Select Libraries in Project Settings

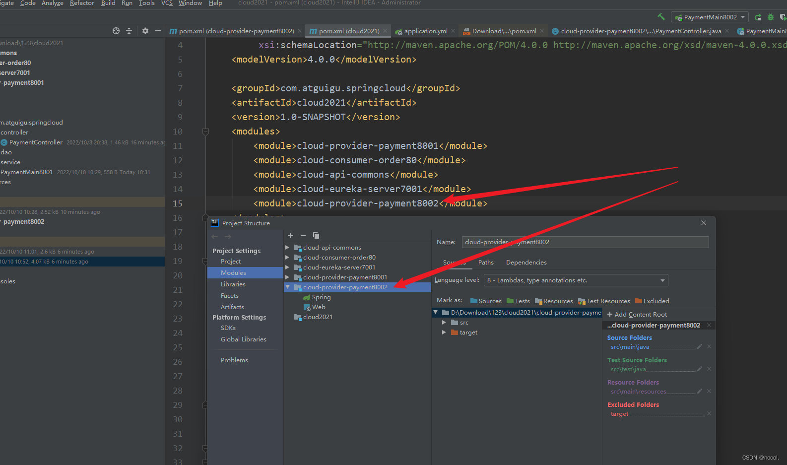tap(233, 284)
